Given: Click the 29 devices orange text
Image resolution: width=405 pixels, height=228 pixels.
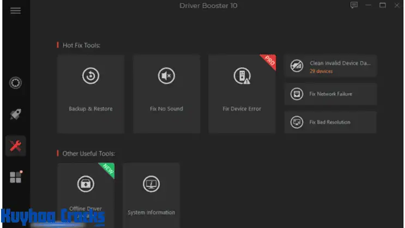Looking at the screenshot, I should click(x=321, y=71).
